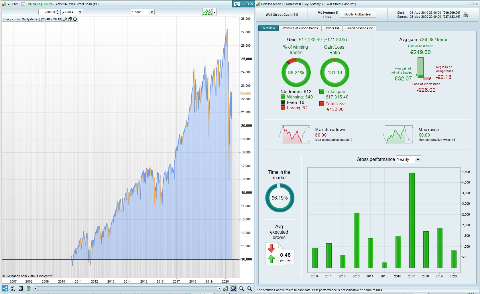The width and height of the screenshot is (480, 294).
Task: Click the avg executed orders arrows icon
Action: click(271, 253)
